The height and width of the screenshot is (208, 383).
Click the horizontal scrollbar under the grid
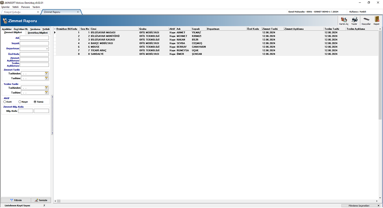point(191,201)
